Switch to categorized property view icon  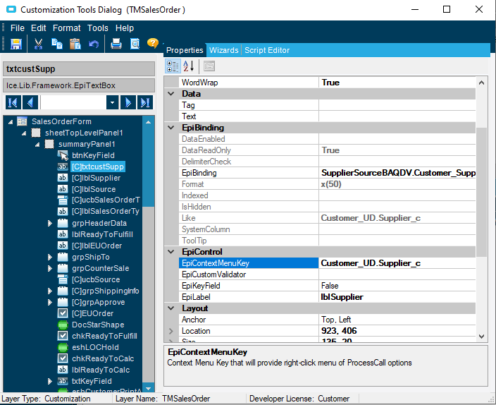pos(172,66)
